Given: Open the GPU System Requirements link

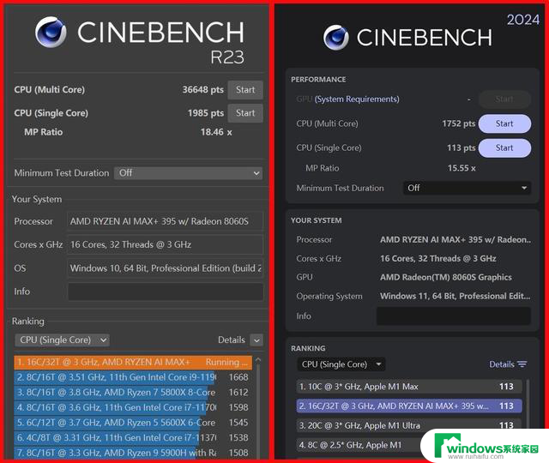Looking at the screenshot, I should tap(357, 99).
